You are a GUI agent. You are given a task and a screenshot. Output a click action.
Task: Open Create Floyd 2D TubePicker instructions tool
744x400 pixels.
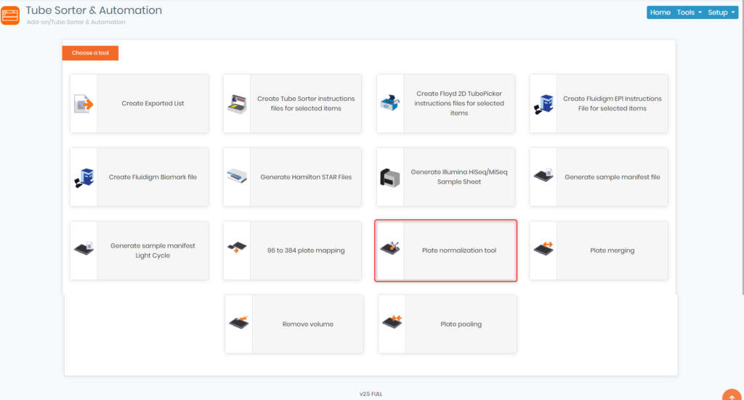[445, 103]
